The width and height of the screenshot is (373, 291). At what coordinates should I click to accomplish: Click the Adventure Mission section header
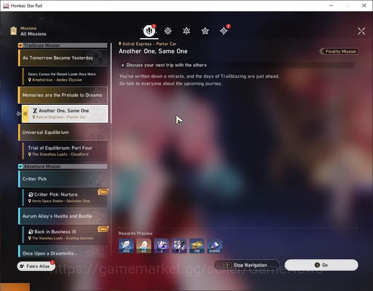(x=63, y=166)
